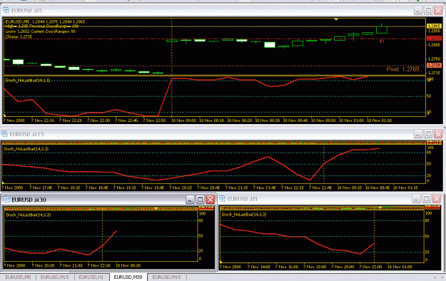Minimize the EURUSD,M5 chart window
Viewport: 446px width, 281px height.
point(418,11)
